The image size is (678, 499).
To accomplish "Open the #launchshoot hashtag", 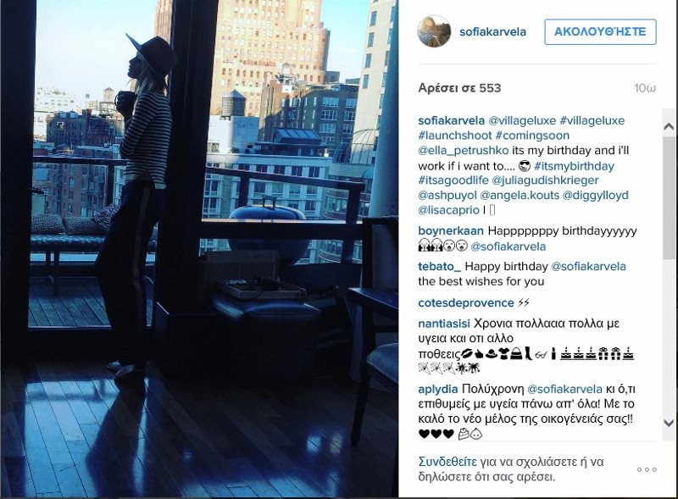I will click(x=455, y=136).
